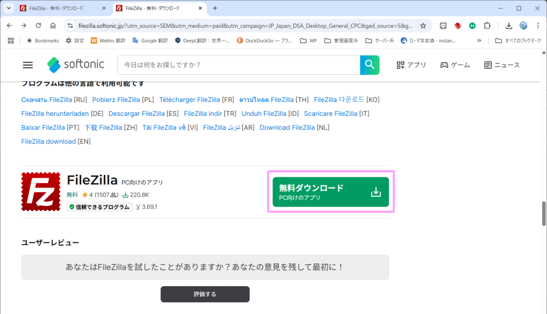547x314 pixels.
Task: Click the red extension icon in toolbar
Action: point(458,26)
